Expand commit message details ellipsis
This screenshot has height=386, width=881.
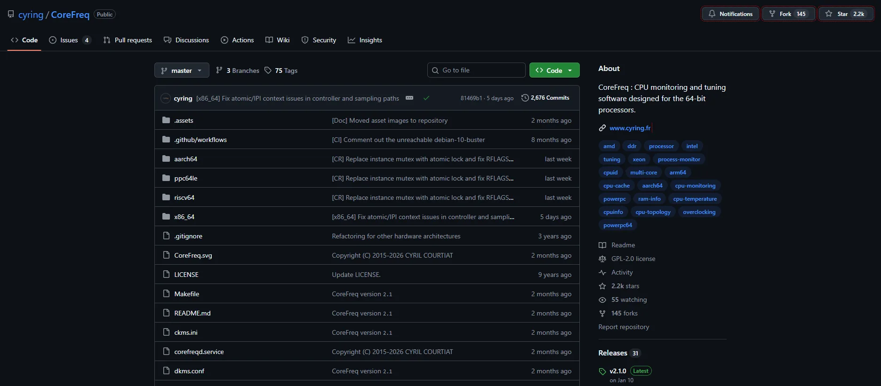coord(409,98)
